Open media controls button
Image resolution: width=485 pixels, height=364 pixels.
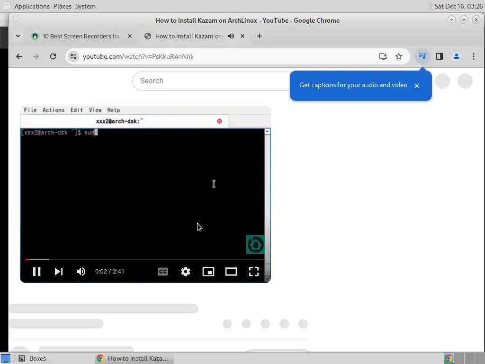[x=422, y=56]
